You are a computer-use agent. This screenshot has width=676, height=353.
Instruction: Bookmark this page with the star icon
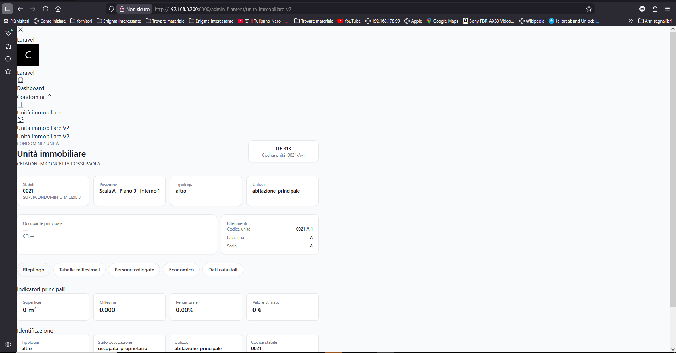[x=589, y=9]
